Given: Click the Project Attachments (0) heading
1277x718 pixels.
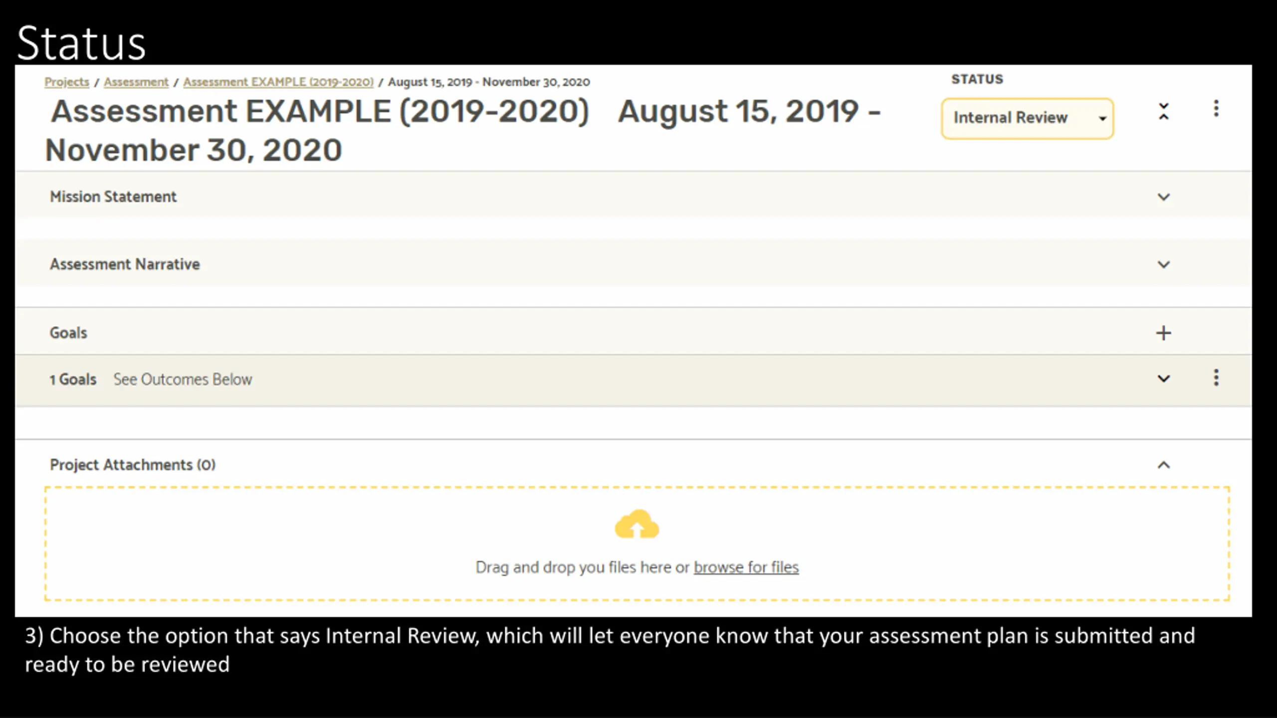Looking at the screenshot, I should [x=133, y=465].
